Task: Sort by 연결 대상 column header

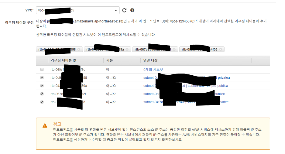Action: 150,60
